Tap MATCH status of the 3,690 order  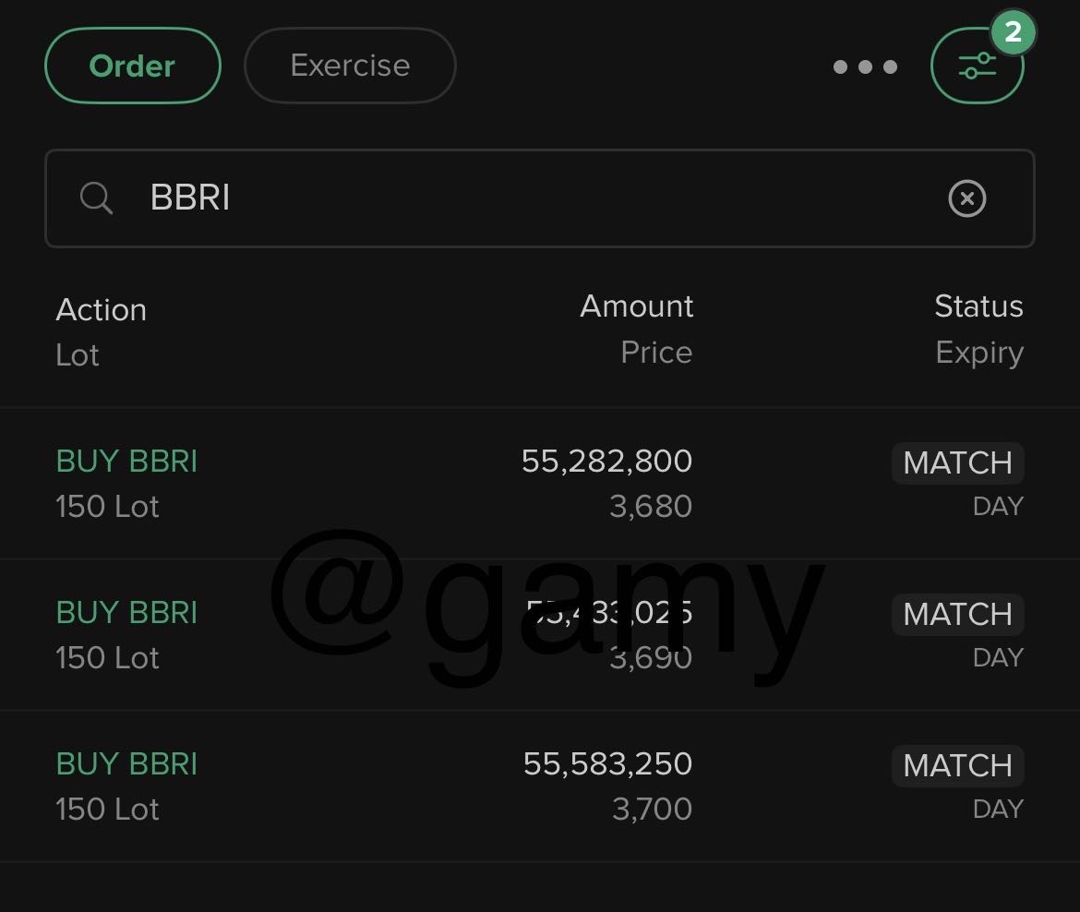pos(957,614)
